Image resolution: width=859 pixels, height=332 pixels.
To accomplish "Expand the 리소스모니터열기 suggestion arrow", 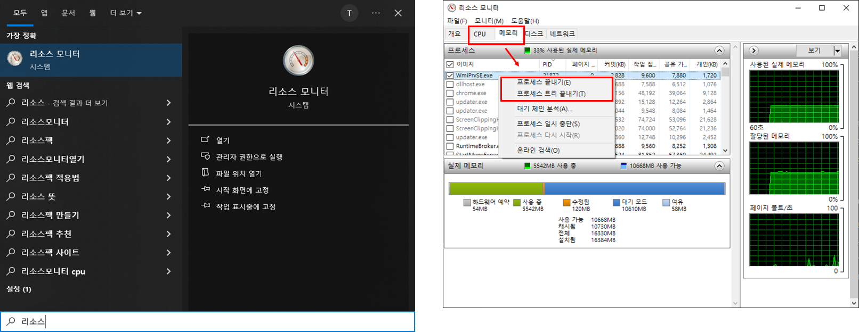I will pos(168,159).
